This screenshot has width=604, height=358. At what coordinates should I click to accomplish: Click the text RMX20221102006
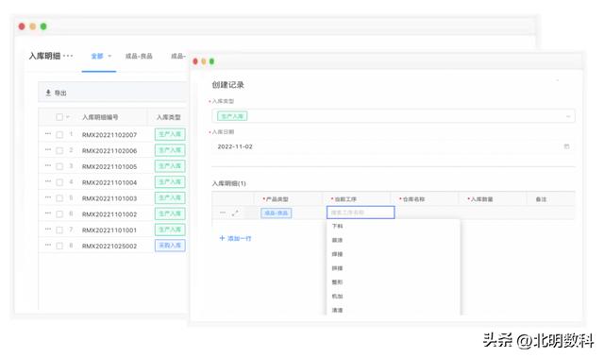[109, 151]
